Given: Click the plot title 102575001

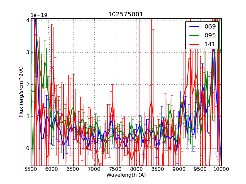Looking at the screenshot, I should click(126, 14).
